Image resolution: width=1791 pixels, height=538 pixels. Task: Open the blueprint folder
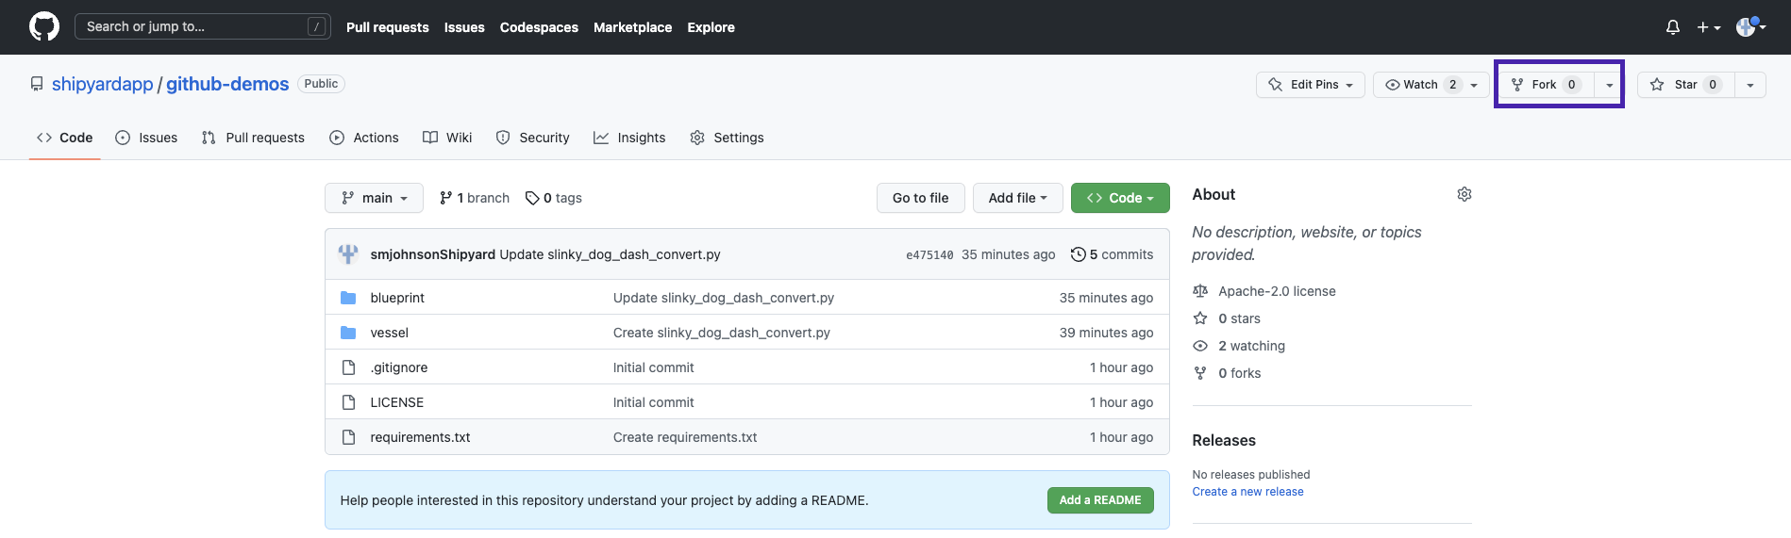(x=397, y=298)
